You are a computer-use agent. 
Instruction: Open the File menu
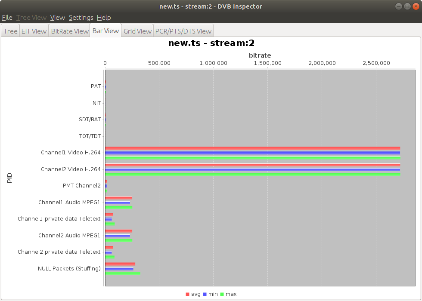click(7, 18)
